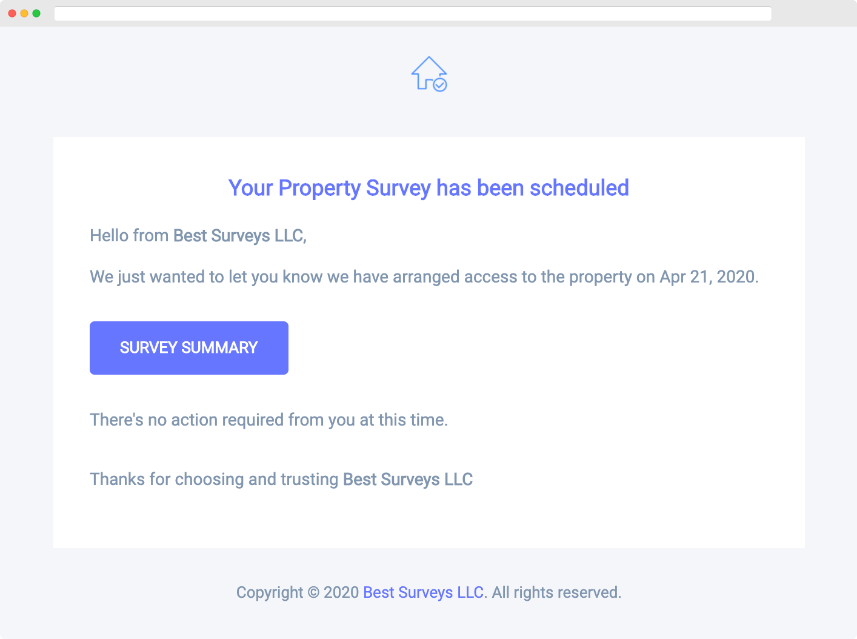
Task: Click the word 'Copyright' in the footer
Action: tap(270, 592)
